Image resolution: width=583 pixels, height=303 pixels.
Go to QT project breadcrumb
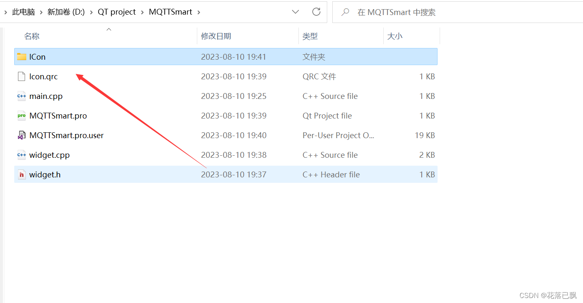pos(117,12)
